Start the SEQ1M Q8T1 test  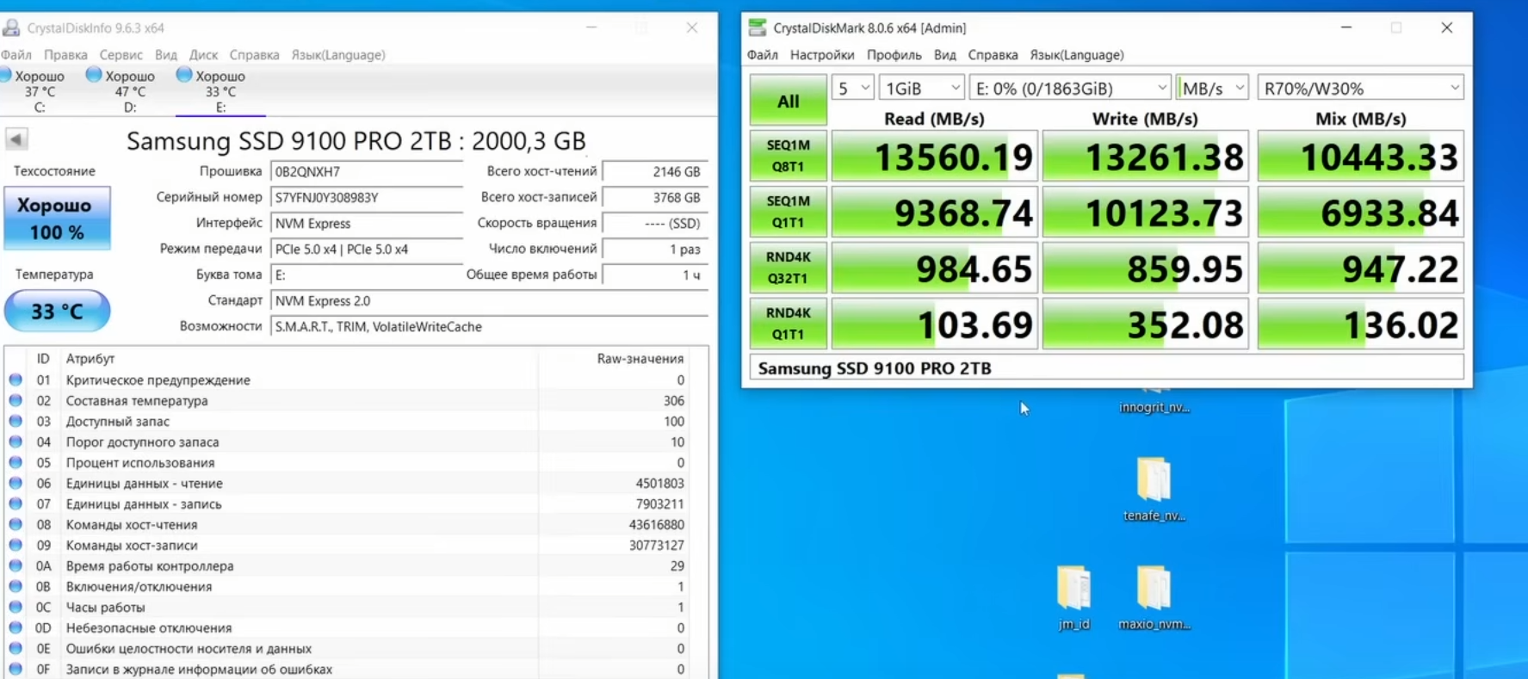(x=788, y=156)
